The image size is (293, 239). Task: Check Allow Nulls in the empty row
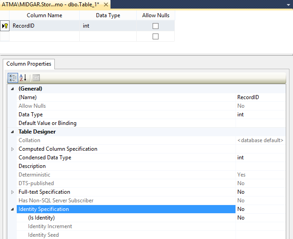[155, 37]
